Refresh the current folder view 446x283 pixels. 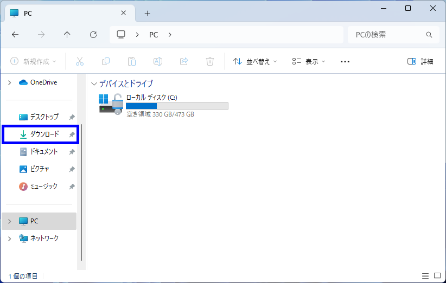tap(93, 35)
